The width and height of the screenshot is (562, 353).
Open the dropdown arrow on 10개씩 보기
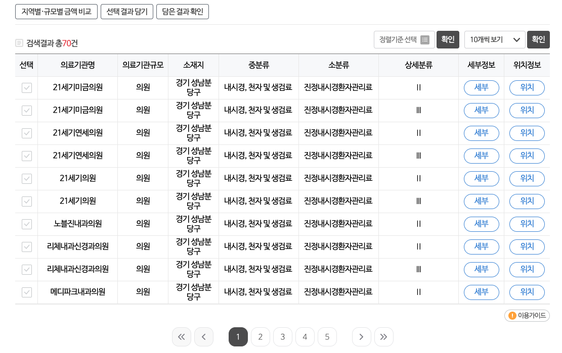coord(517,39)
